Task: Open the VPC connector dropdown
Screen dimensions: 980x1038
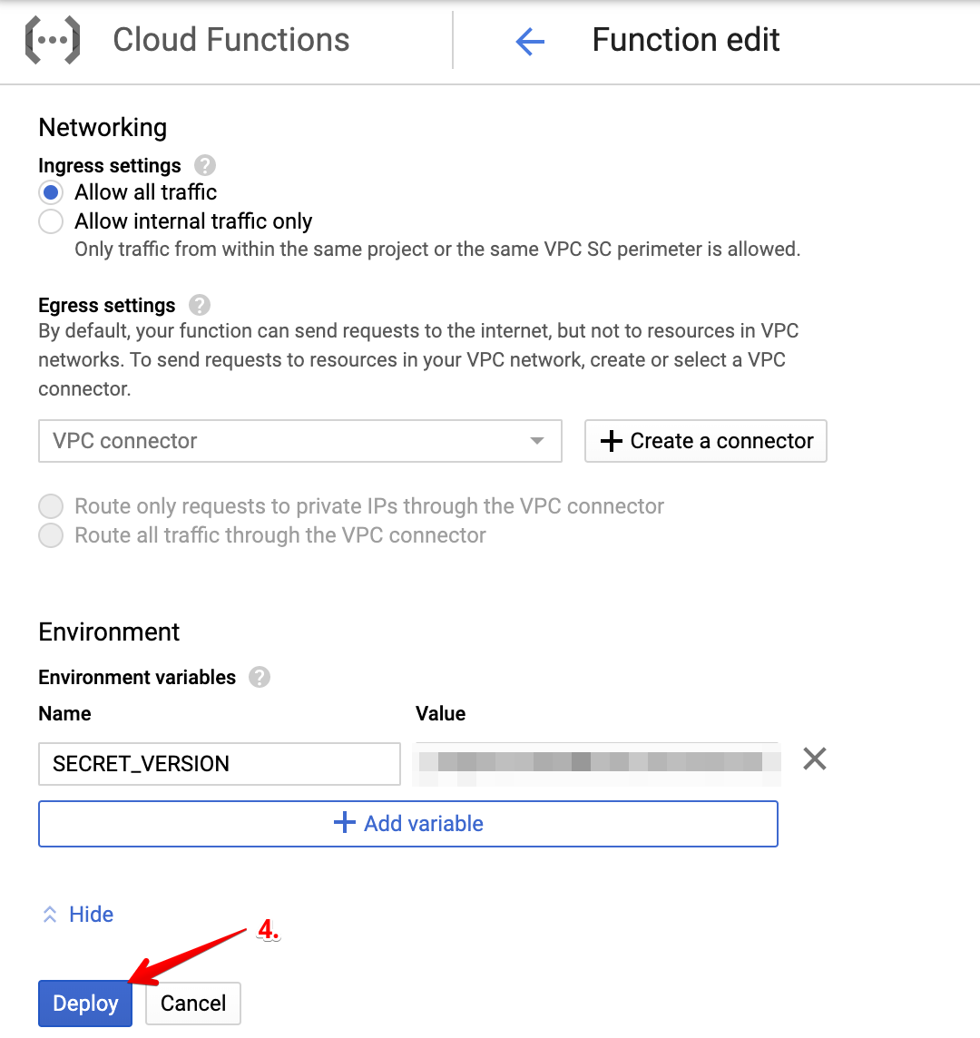Action: click(x=299, y=441)
